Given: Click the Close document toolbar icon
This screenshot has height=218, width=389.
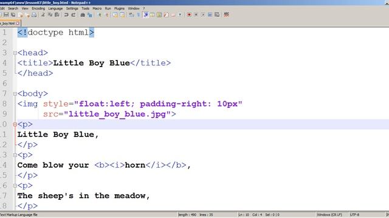Looking at the screenshot, I should point(21,15).
